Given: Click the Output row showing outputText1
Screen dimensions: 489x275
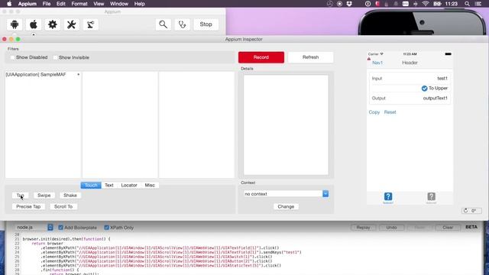Looking at the screenshot, I should pos(410,98).
